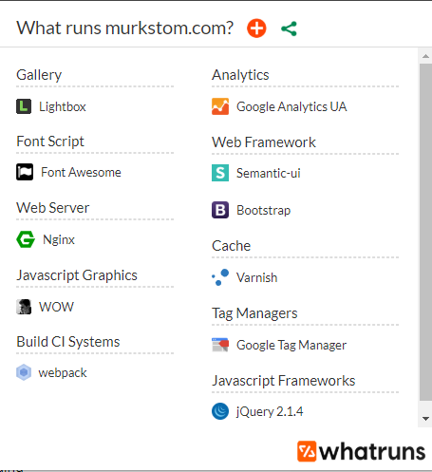Open the Google Tag Manager link
Image resolution: width=432 pixels, height=472 pixels.
coord(291,345)
